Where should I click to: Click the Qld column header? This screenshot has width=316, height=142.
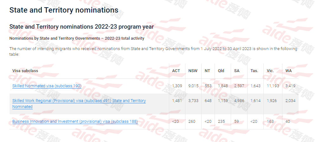click(x=221, y=71)
